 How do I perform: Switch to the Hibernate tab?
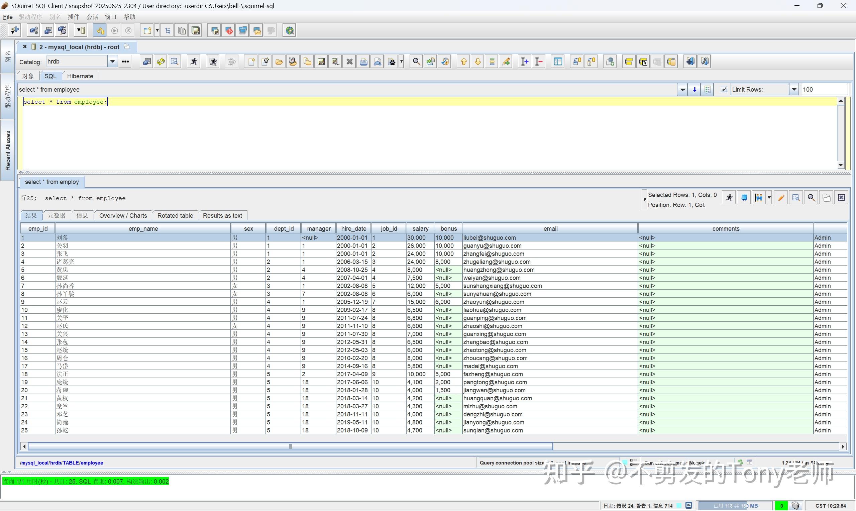tap(80, 76)
